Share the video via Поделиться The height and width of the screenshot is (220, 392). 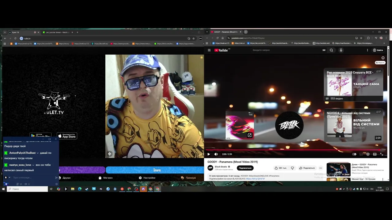coord(307,168)
